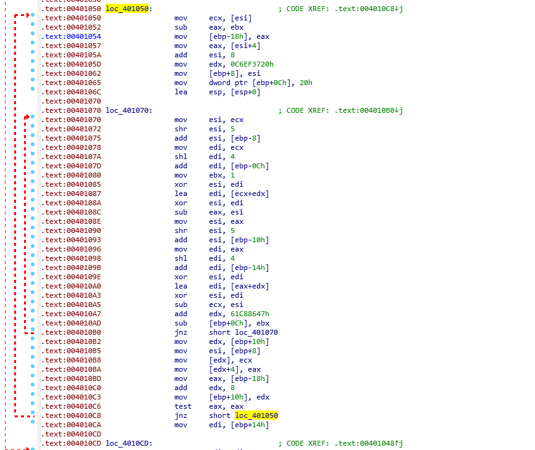Click address .text:00401085
Image resolution: width=535 pixels, height=450 pixels.
(71, 184)
